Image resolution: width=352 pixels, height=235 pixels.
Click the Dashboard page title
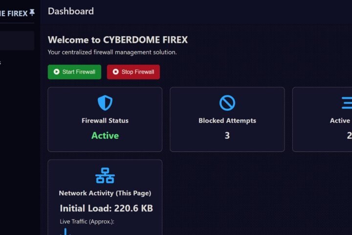71,11
